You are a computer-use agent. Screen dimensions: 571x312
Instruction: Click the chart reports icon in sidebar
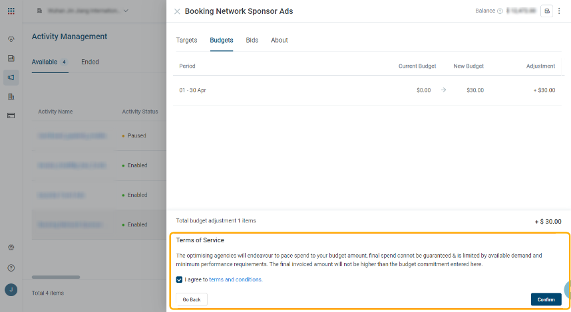tap(11, 58)
